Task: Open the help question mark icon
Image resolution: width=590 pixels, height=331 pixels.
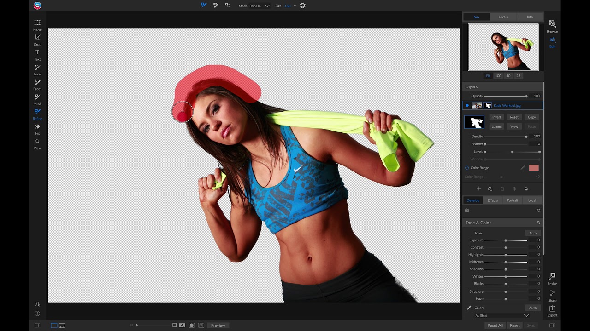Action: (37, 314)
